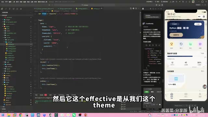This screenshot has width=208, height=117.
Task: Click the Generate unit tests codelens above onLoad
Action: tap(82, 59)
